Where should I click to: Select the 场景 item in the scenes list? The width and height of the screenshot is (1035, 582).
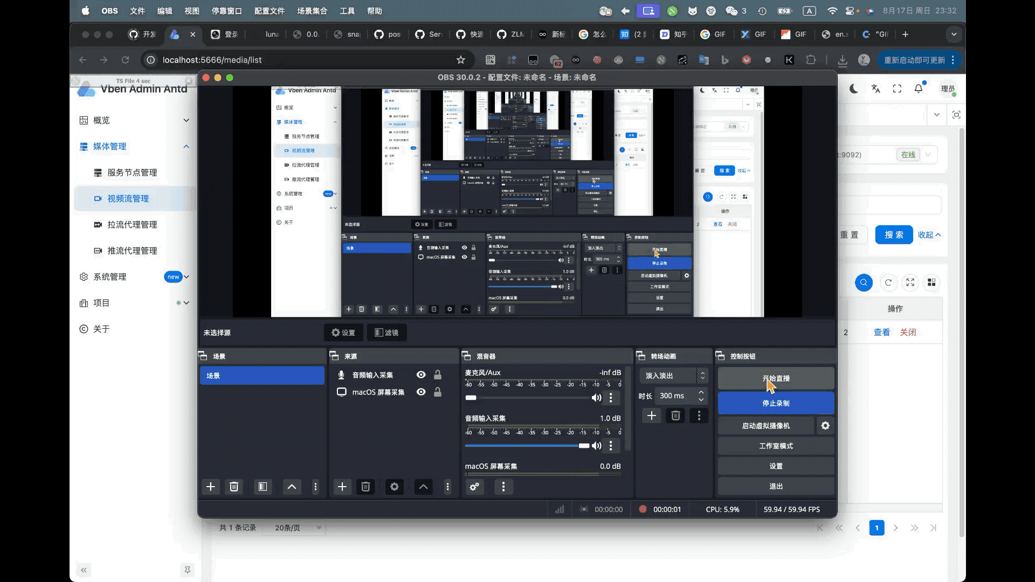262,376
